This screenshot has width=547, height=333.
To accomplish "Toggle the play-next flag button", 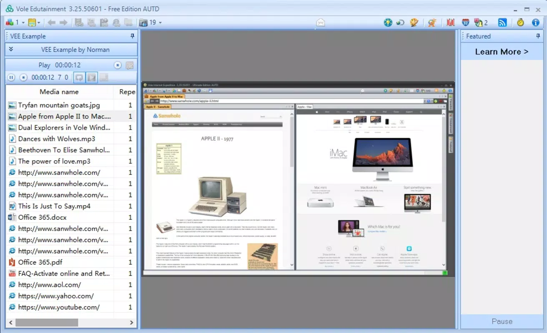I will coord(92,77).
